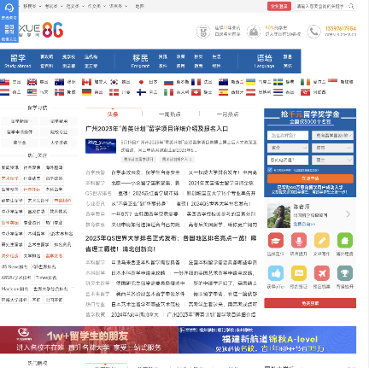This screenshot has width=369, height=368.
Task: Click the US News ranking tag
Action: 15,266
